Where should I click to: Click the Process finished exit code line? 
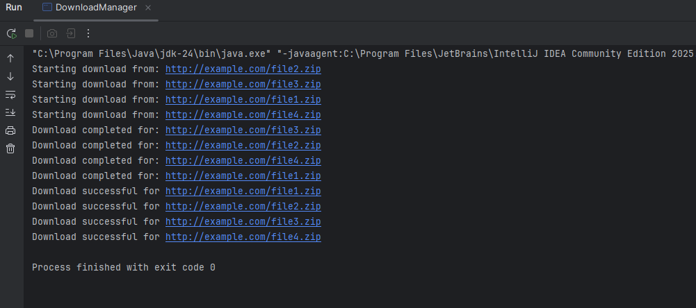click(x=124, y=268)
